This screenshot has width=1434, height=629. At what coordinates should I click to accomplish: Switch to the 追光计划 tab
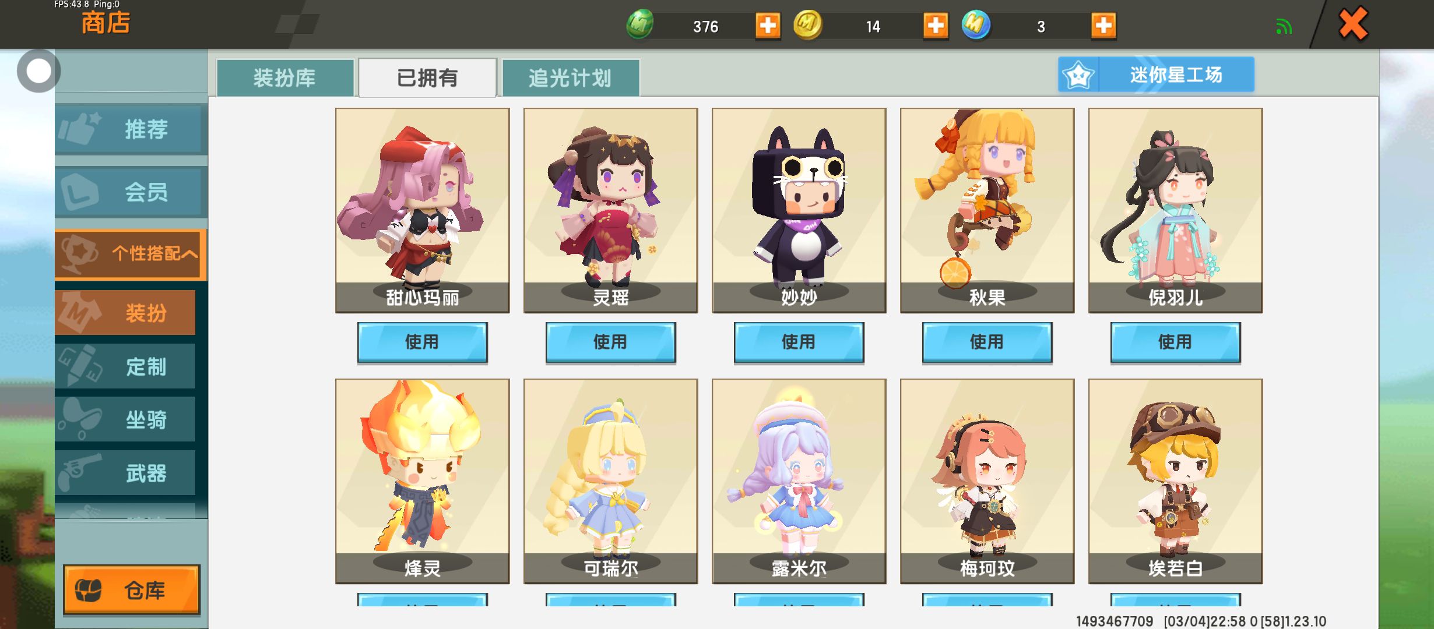pyautogui.click(x=570, y=77)
